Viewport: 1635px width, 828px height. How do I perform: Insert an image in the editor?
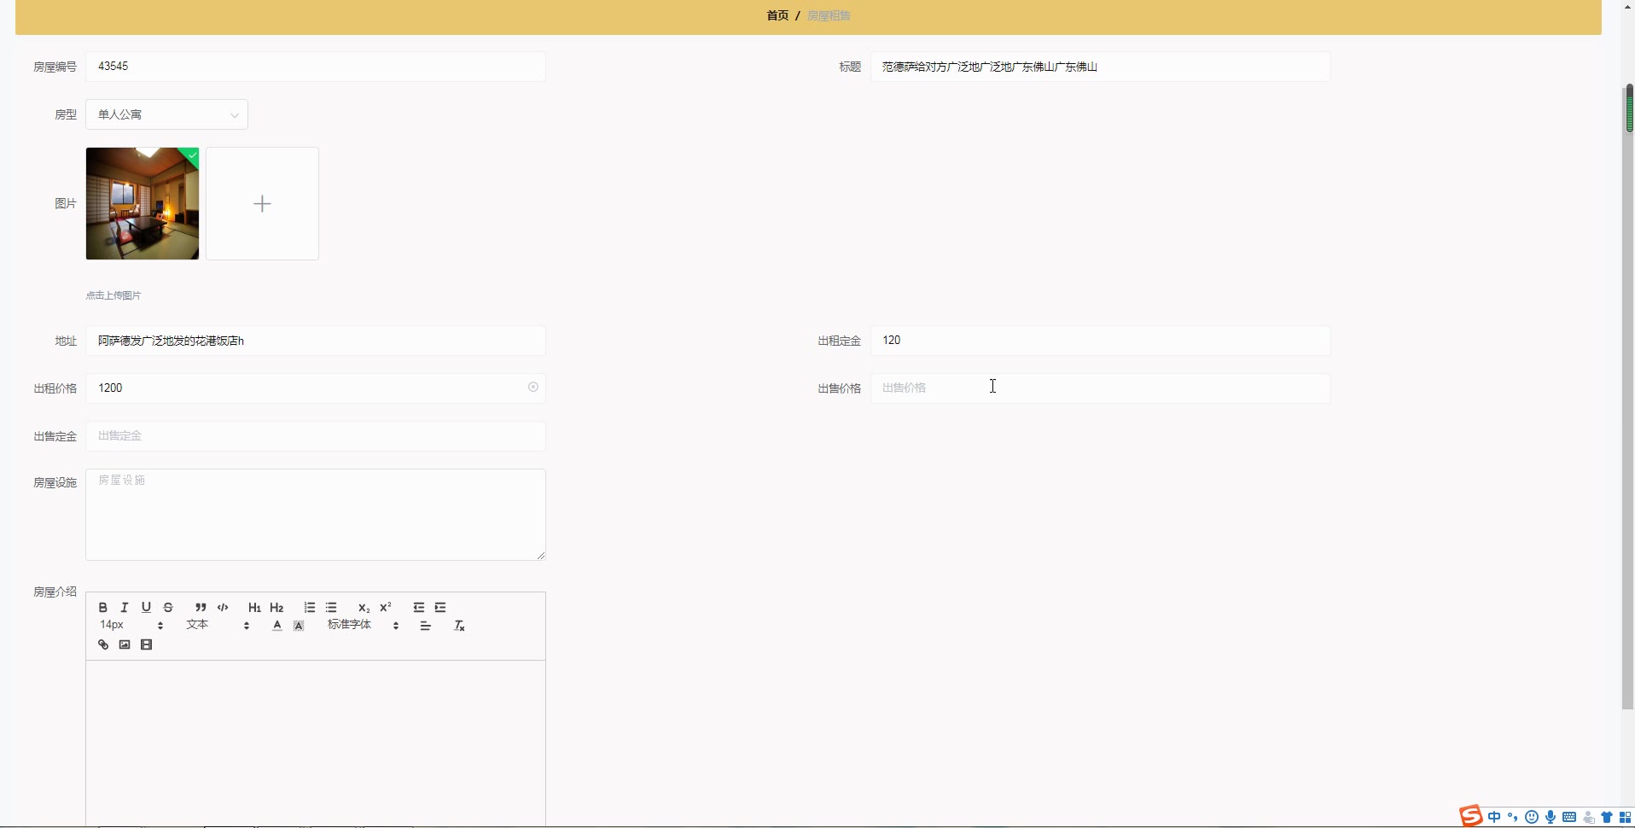(x=125, y=645)
